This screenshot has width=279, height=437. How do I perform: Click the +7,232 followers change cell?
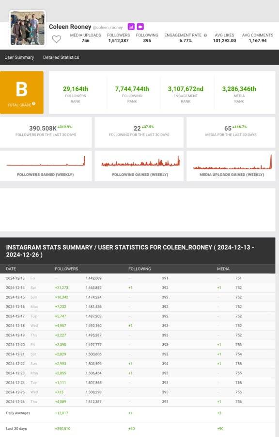[61, 306]
